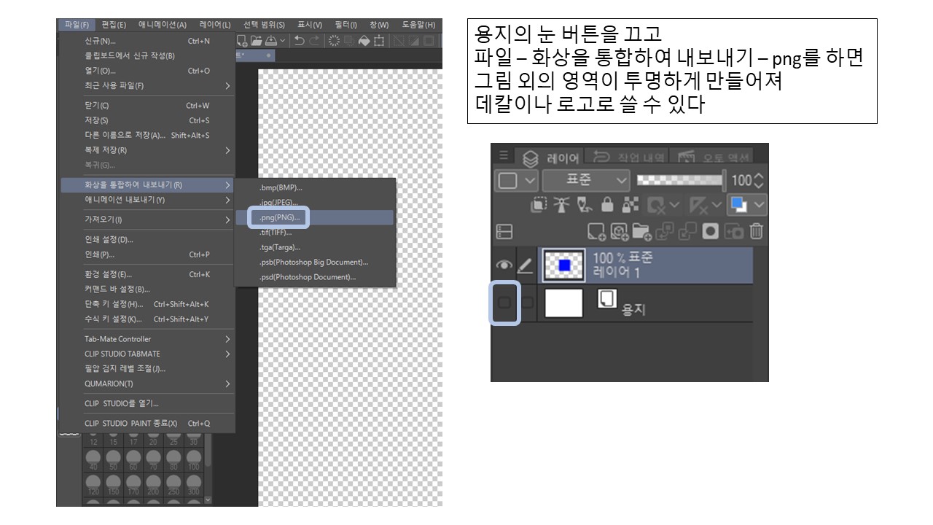Click the delete layer trash icon

[x=756, y=231]
